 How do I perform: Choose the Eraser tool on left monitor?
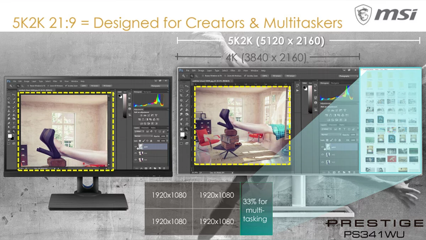tap(9, 114)
